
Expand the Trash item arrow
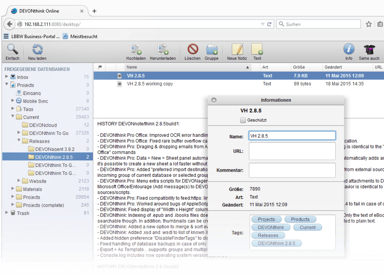[7, 213]
